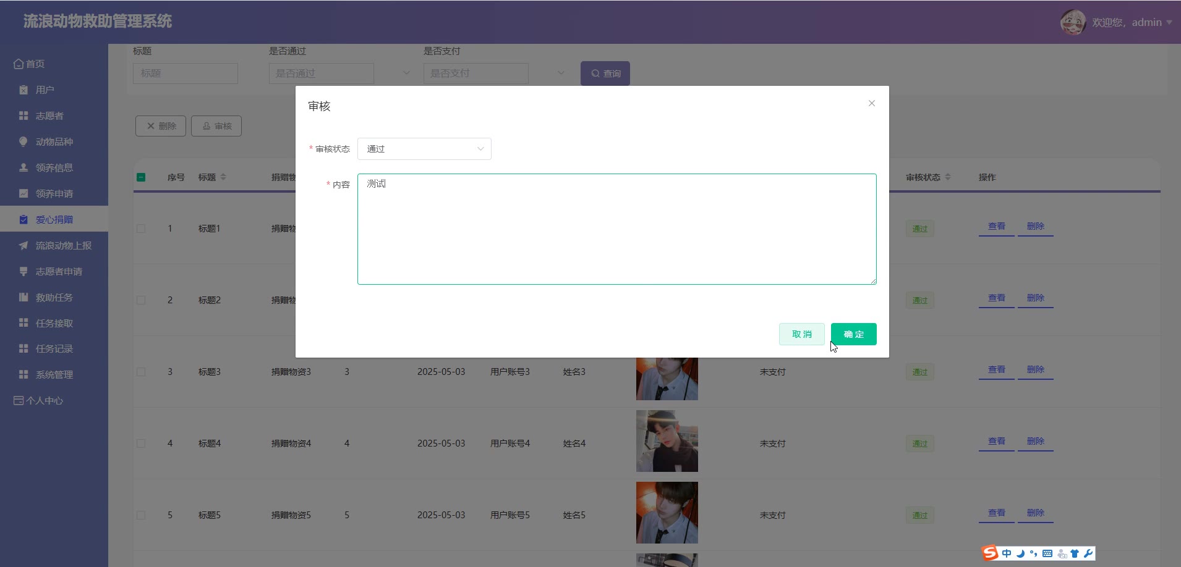The height and width of the screenshot is (567, 1181).
Task: Go to the 个人中心 menu
Action: pyautogui.click(x=45, y=401)
